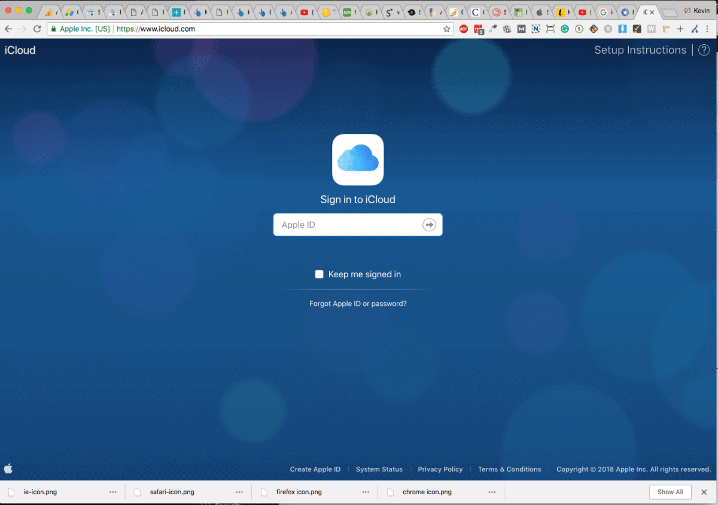Image resolution: width=718 pixels, height=505 pixels.
Task: Open the System Status link
Action: 379,469
